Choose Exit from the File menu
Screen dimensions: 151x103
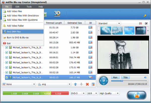[x=23, y=43]
